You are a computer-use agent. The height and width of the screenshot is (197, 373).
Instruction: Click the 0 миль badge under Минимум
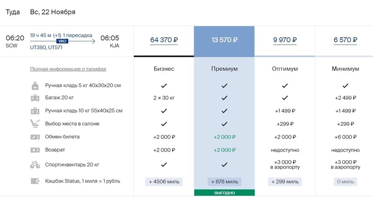(345, 182)
